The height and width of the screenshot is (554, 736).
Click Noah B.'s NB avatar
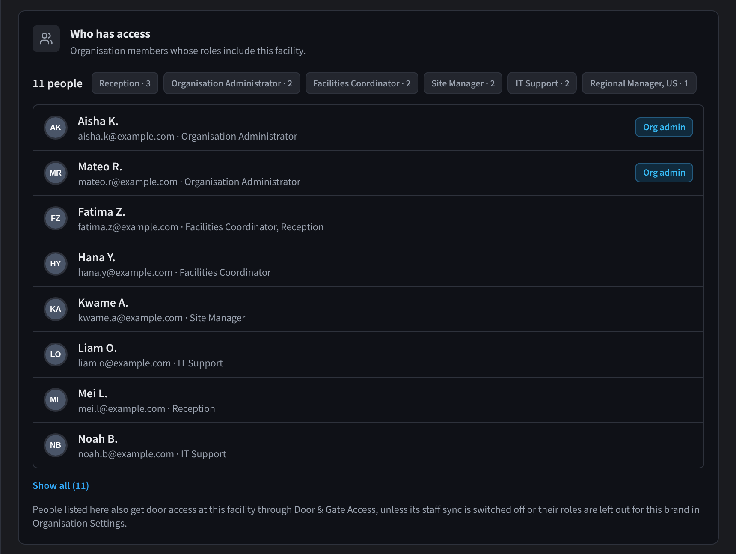(56, 445)
